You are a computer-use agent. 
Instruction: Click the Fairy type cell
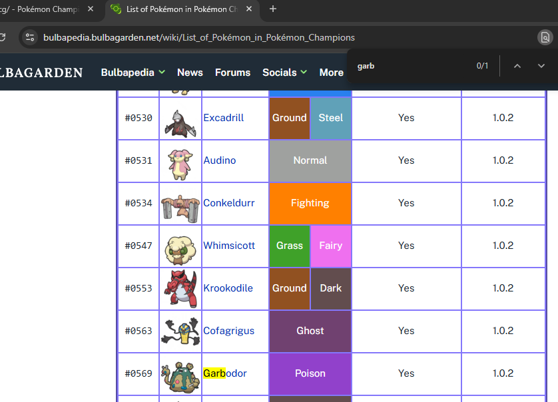point(331,246)
